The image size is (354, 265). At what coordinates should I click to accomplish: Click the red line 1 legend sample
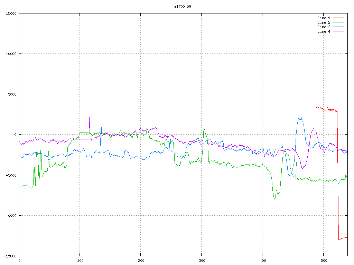point(338,18)
